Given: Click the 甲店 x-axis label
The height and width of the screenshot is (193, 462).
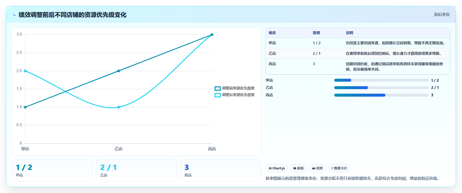Looking at the screenshot, I should tap(25, 149).
